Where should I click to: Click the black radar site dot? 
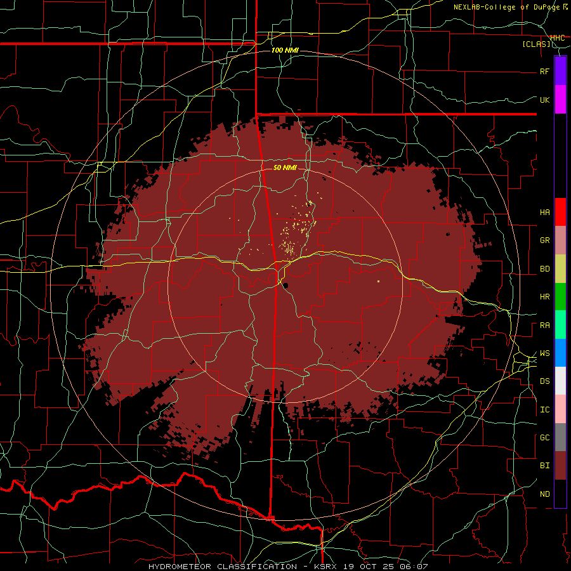point(285,285)
